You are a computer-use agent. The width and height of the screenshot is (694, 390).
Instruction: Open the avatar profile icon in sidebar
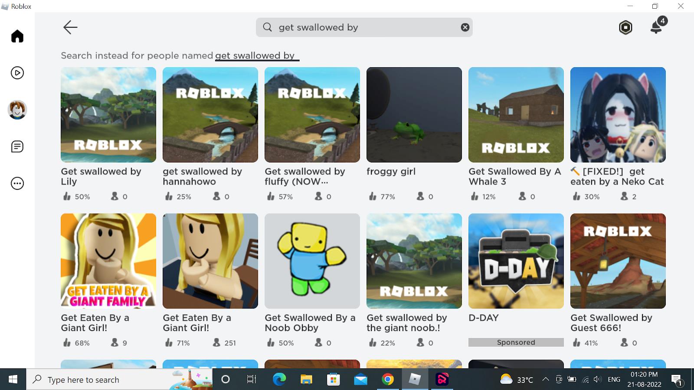(x=17, y=110)
